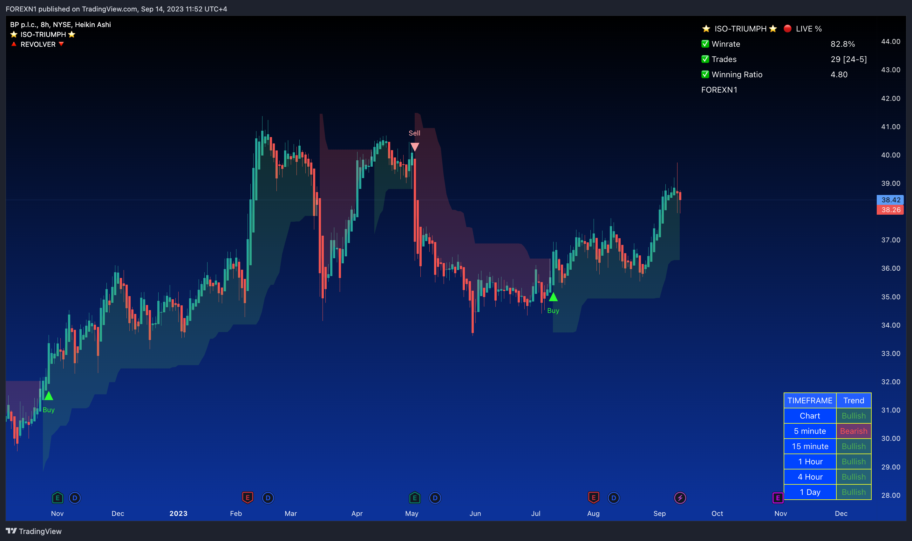Click the magenta upcoming earnings E icon

(778, 498)
